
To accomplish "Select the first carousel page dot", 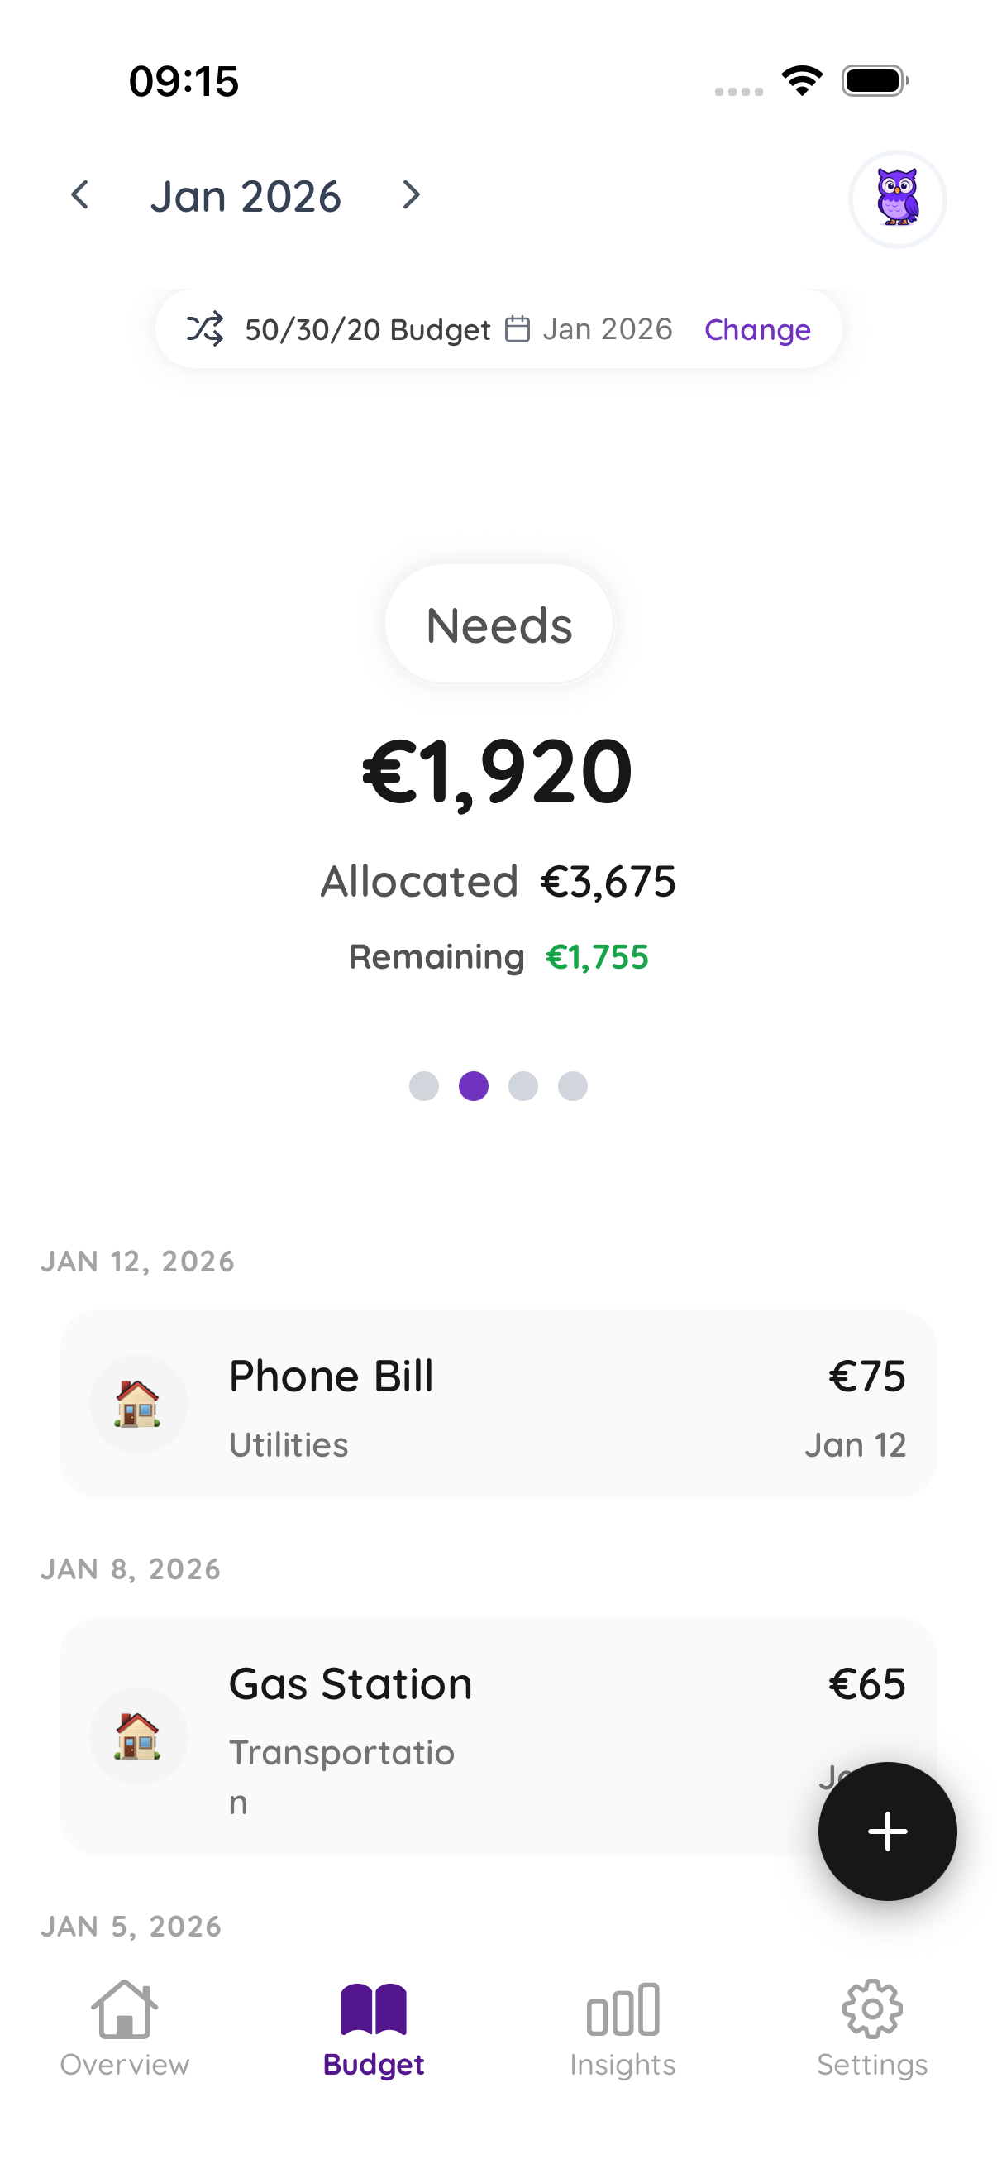I will [x=424, y=1086].
